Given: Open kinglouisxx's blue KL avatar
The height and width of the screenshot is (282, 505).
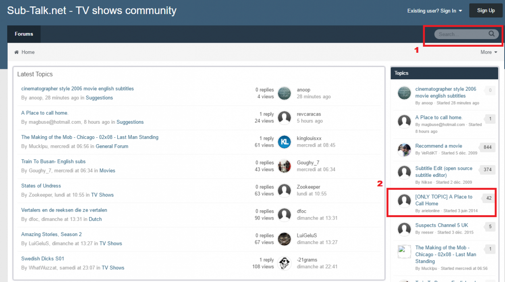Looking at the screenshot, I should pos(285,142).
